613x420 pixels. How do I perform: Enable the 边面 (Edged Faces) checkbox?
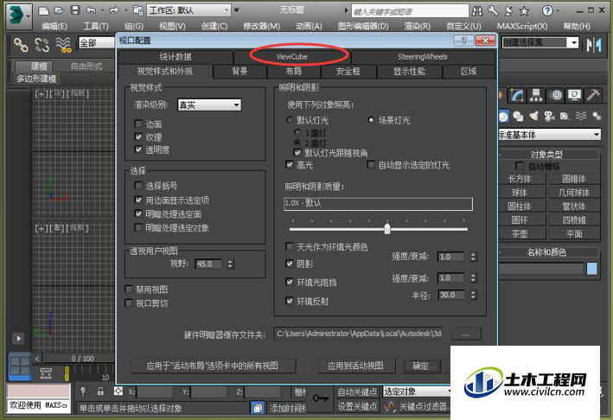point(138,124)
